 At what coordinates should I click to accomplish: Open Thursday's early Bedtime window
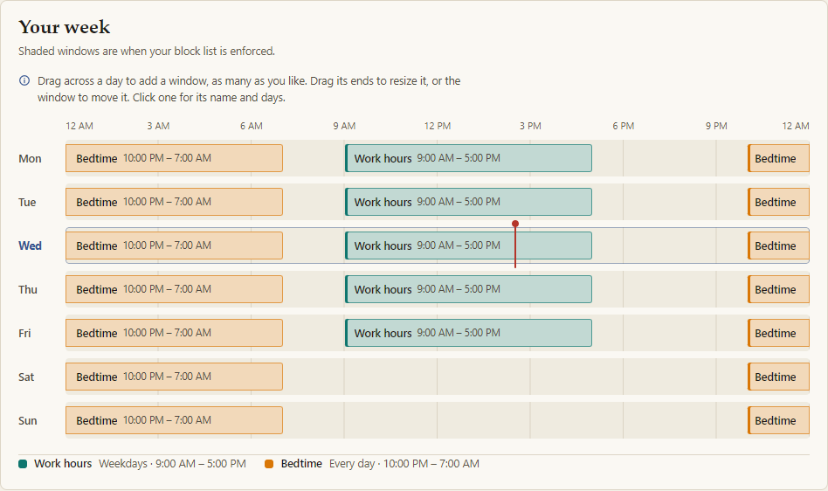175,290
